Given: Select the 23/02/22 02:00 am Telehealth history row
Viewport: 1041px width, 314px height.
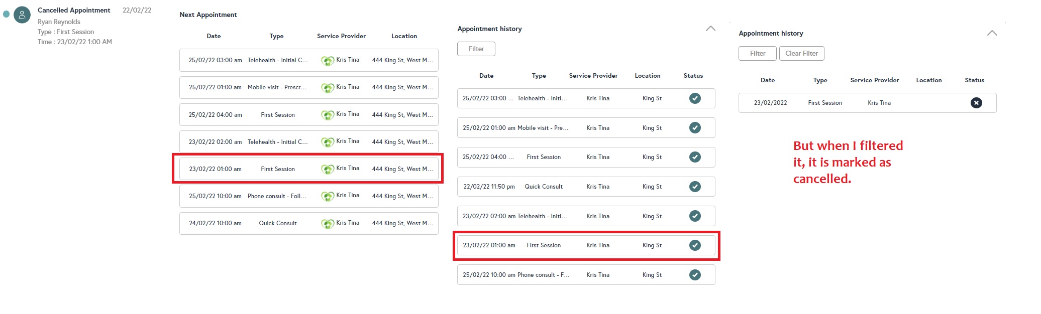Looking at the screenshot, I should pos(586,216).
